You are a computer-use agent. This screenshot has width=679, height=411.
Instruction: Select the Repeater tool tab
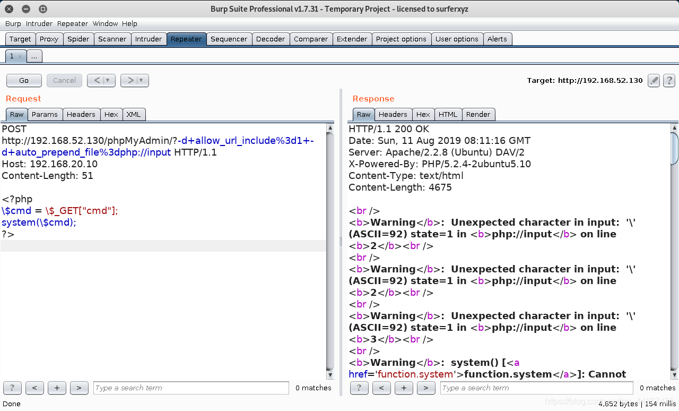(186, 39)
